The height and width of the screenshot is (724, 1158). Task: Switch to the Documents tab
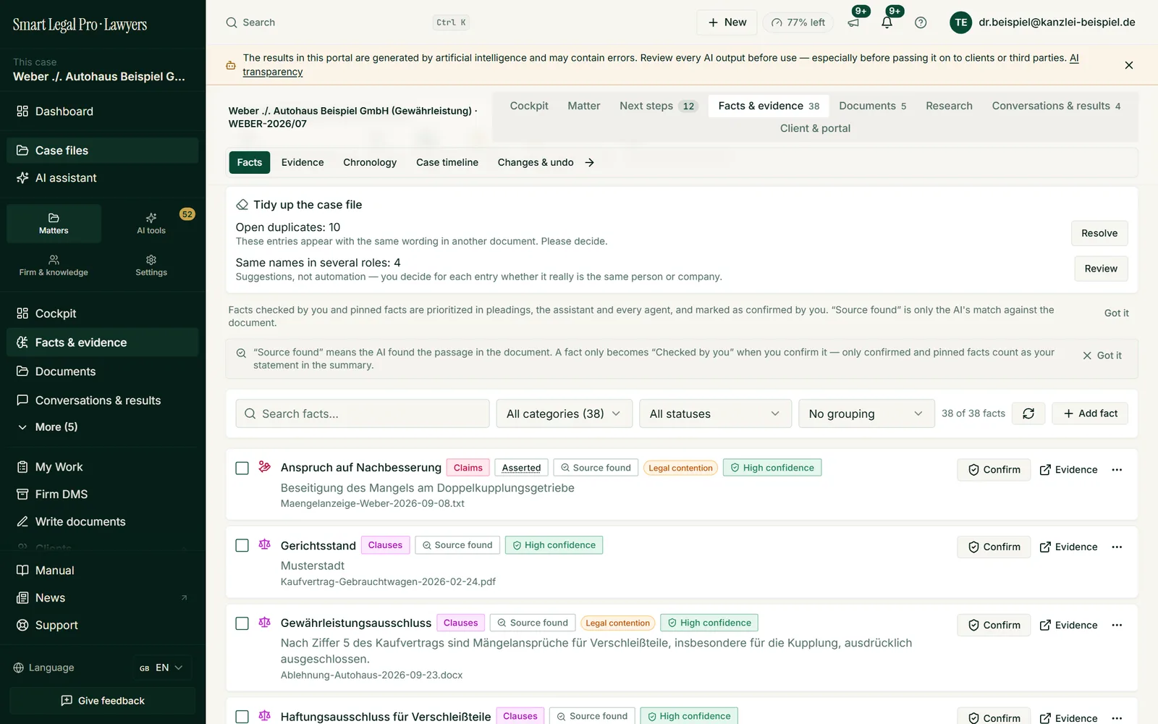[x=872, y=106]
